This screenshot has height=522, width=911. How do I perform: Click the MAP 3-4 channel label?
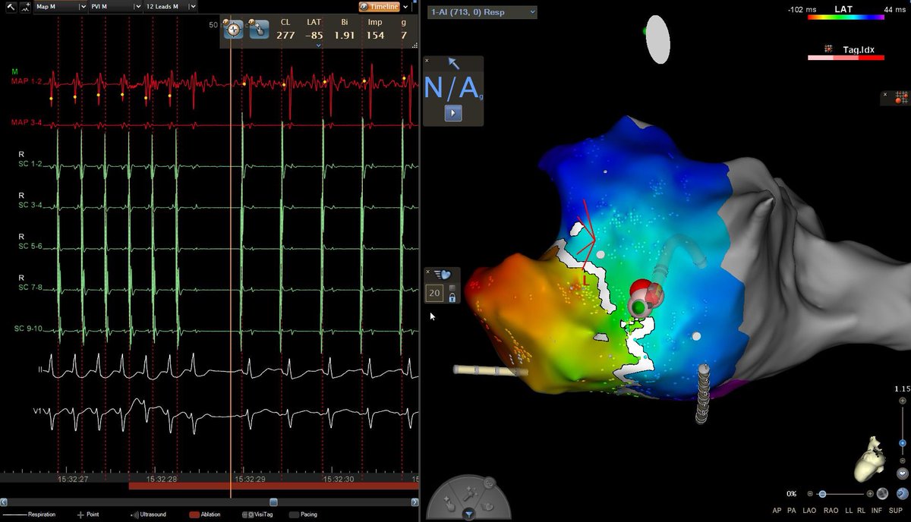(x=26, y=121)
